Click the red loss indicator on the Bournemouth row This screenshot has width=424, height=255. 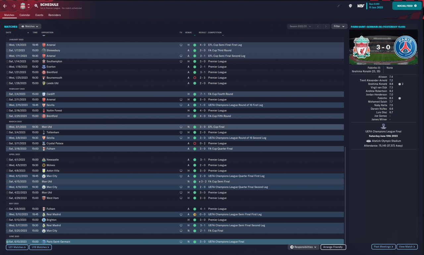[195, 78]
